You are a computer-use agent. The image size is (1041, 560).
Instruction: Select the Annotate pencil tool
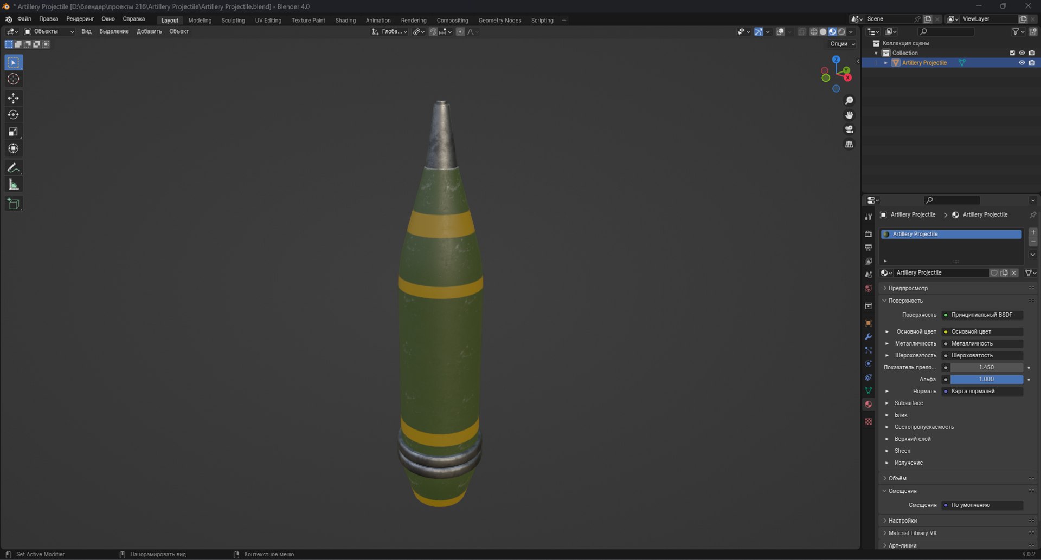14,168
